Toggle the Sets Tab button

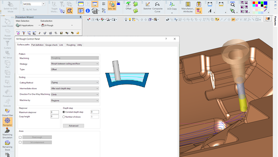(x=112, y=6)
